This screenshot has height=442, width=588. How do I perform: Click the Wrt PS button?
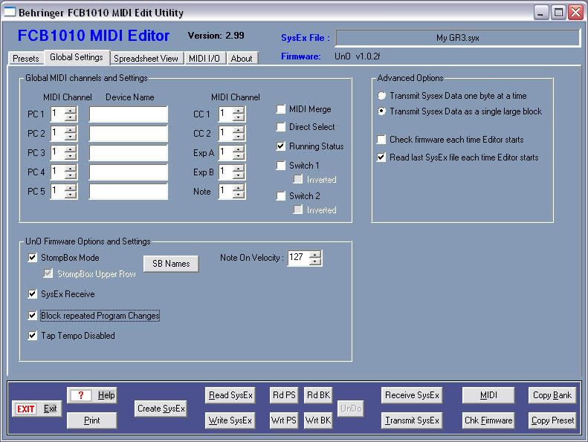[284, 420]
